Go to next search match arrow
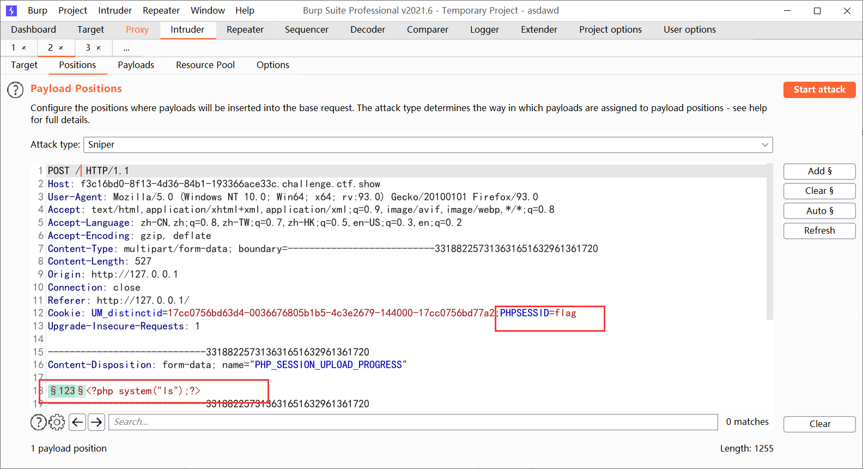863x469 pixels. [96, 422]
